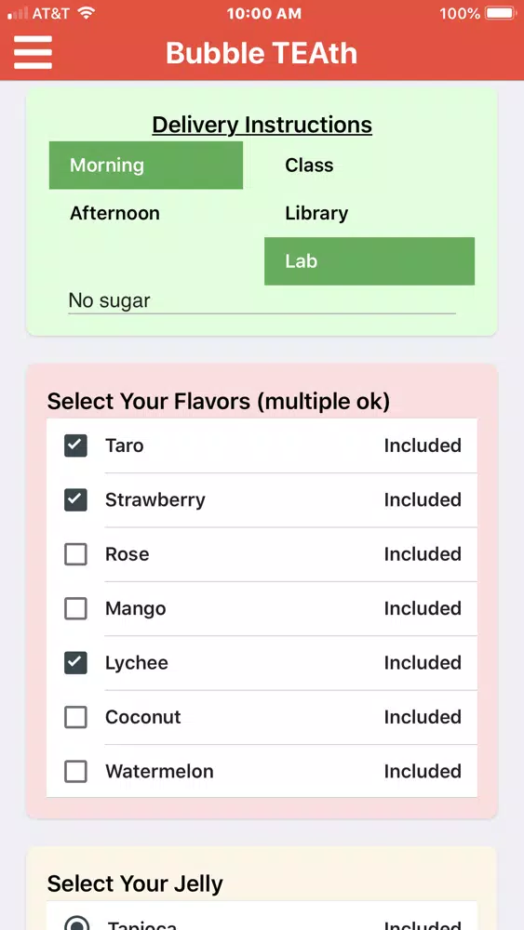
Task: Tap the Bubble TEAth header title
Action: pyautogui.click(x=262, y=53)
